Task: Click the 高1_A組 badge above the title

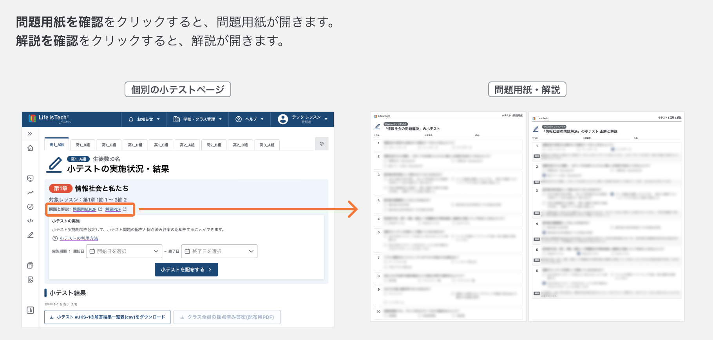Action: (x=78, y=159)
